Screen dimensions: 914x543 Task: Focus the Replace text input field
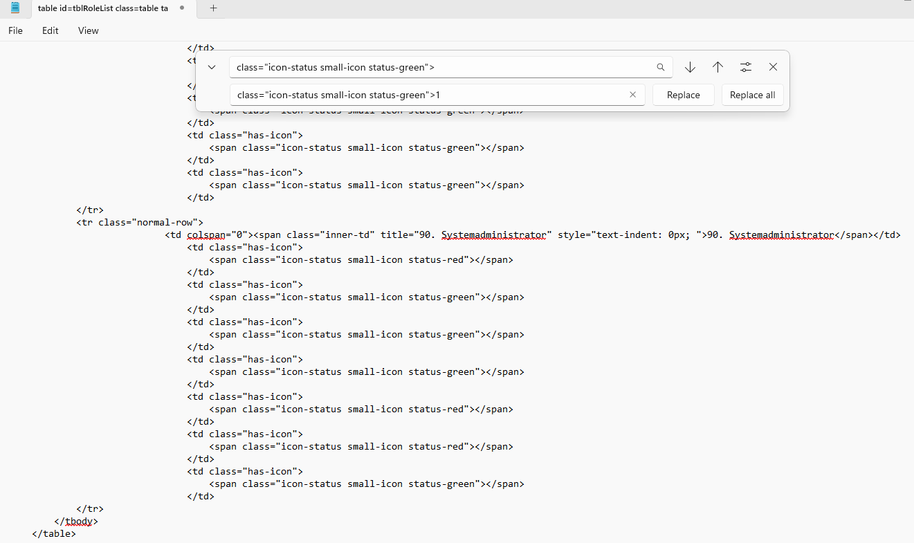(429, 95)
